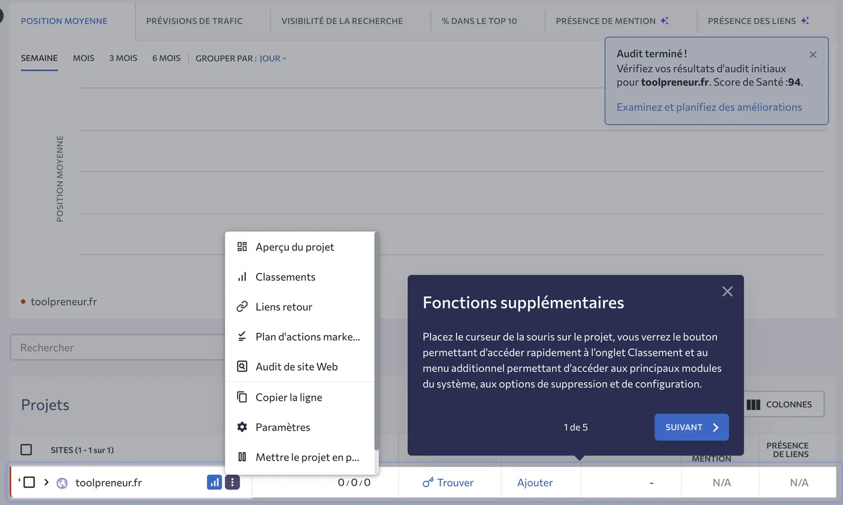Click the SUIVANT button in the tooltip
Screen dimensions: 843x505
point(692,427)
